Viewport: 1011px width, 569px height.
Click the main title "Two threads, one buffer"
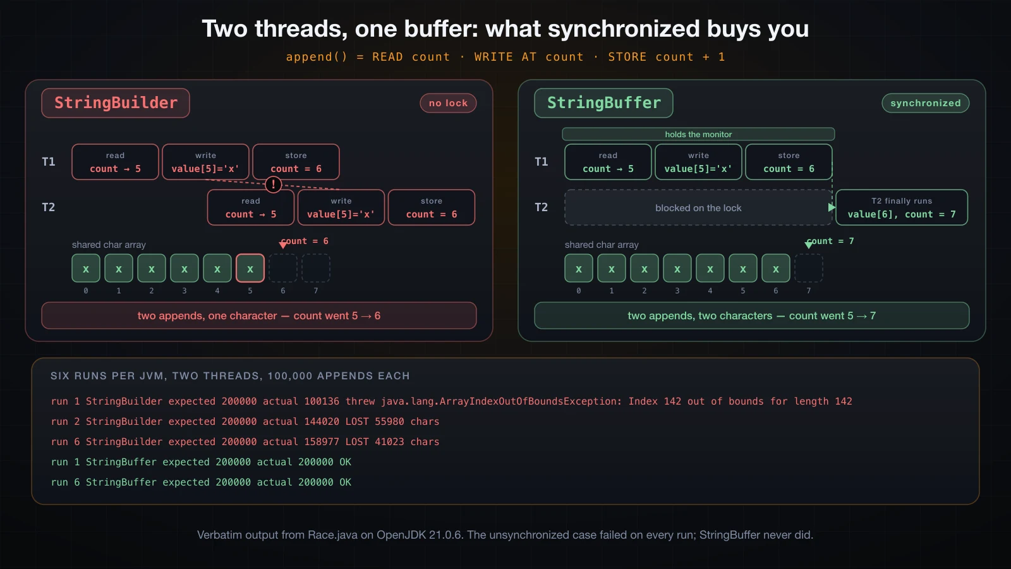pos(505,29)
